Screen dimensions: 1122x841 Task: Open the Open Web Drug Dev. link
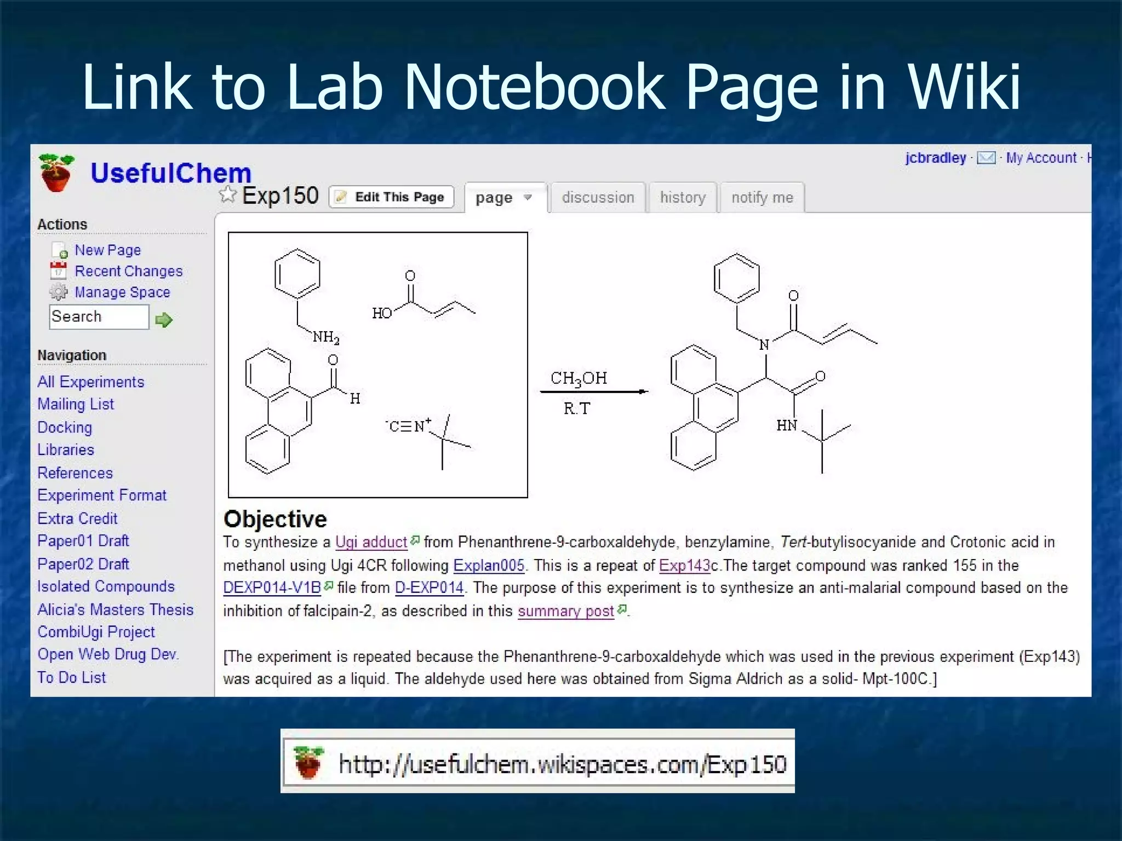(108, 654)
